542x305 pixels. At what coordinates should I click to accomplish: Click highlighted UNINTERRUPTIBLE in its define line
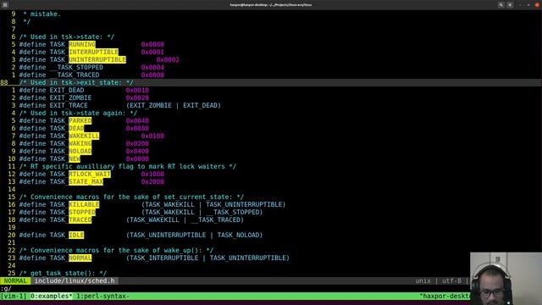point(97,59)
